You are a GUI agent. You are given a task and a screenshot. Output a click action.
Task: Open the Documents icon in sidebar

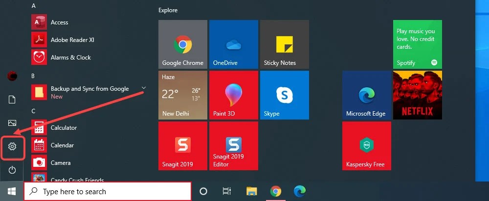[x=12, y=100]
